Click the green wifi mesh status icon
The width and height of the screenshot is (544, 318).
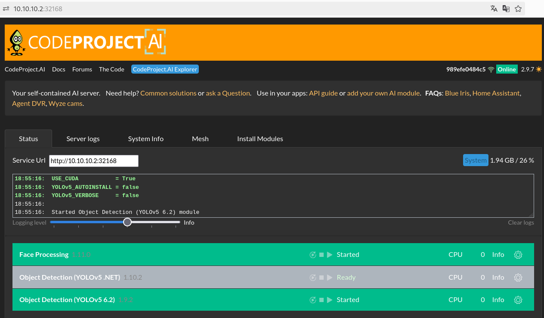click(x=491, y=69)
